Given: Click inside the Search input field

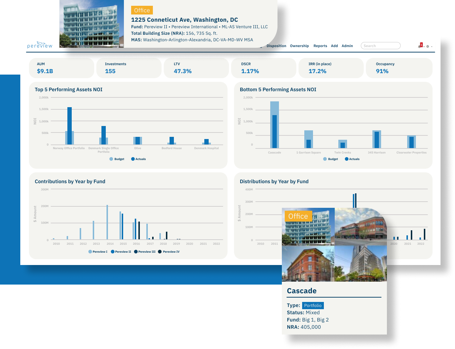Looking at the screenshot, I should 380,45.
